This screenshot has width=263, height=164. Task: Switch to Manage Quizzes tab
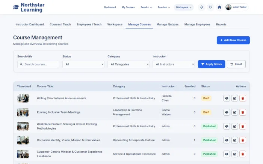tap(168, 24)
